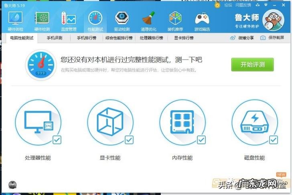292x195 pixels.
Task: Open 硬件检测 hardware detection icon
Action: pyautogui.click(x=42, y=18)
